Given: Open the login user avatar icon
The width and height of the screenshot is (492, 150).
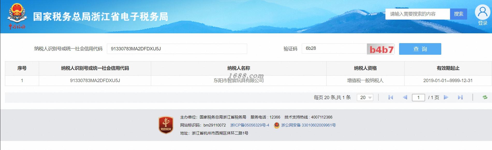Looking at the screenshot, I should click(482, 12).
